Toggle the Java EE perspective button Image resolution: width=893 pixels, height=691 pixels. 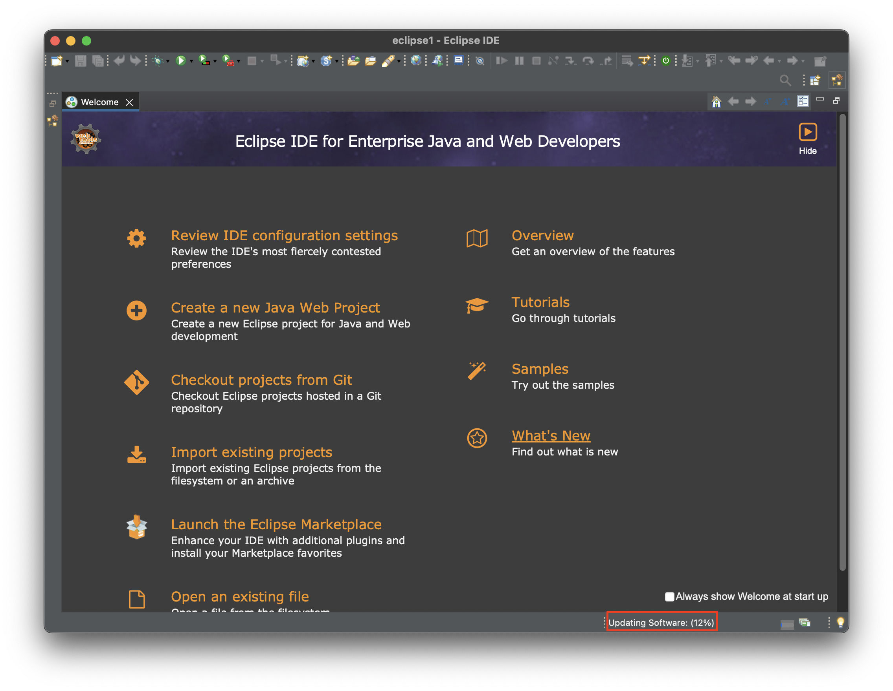click(x=836, y=80)
